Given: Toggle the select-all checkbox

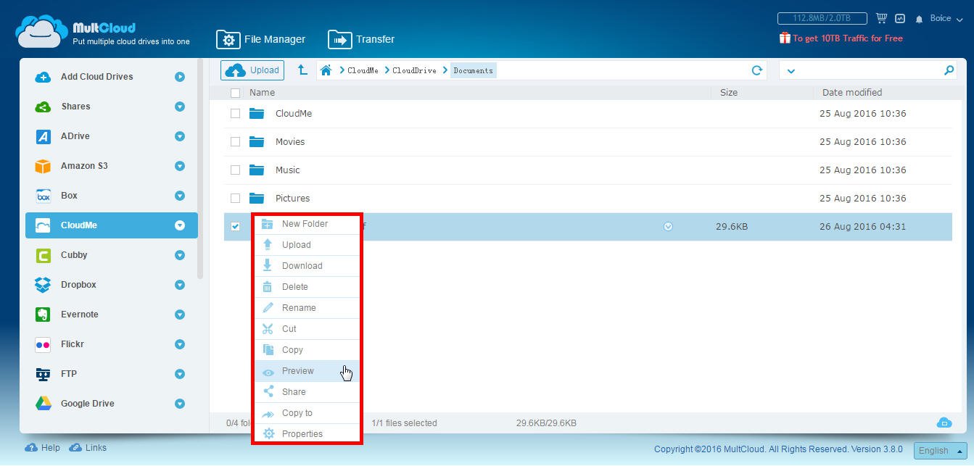Looking at the screenshot, I should [x=235, y=93].
